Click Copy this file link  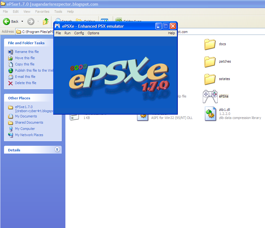point(25,64)
